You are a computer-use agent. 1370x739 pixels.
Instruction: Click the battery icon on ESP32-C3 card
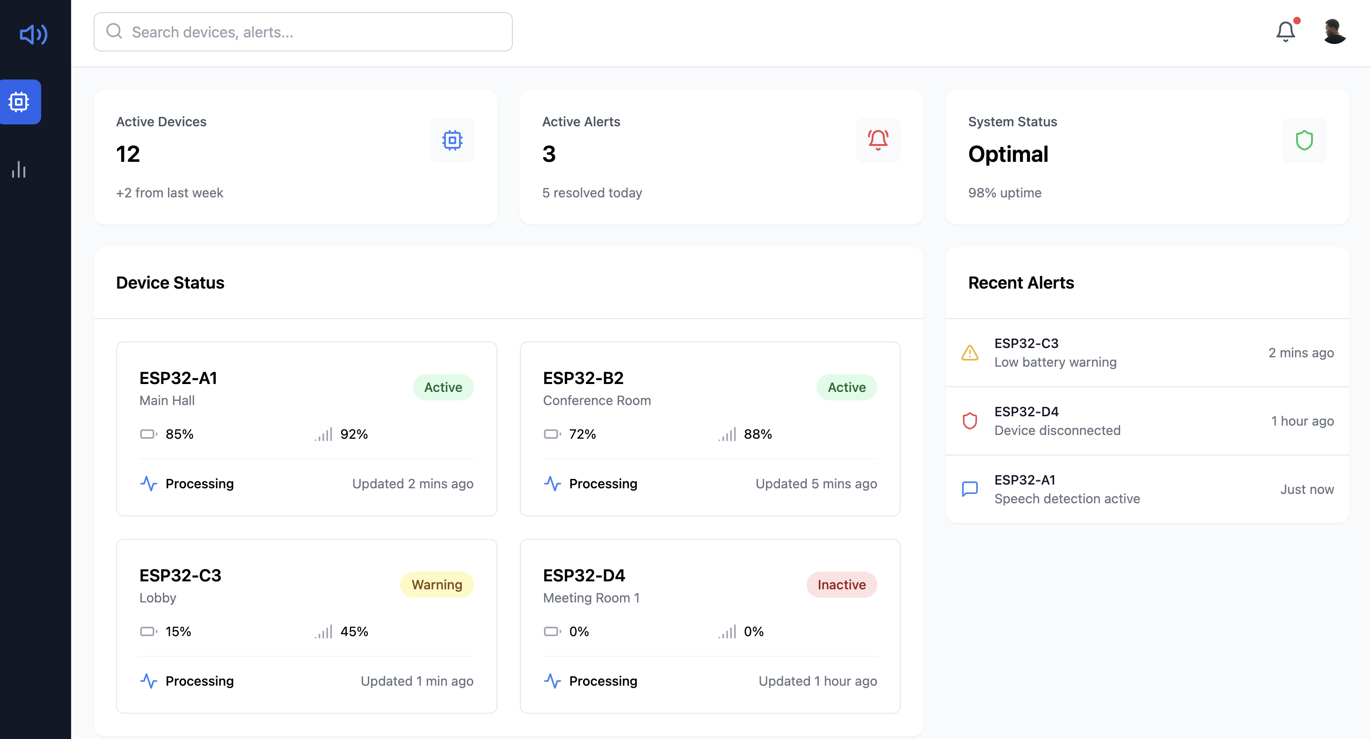(x=148, y=631)
